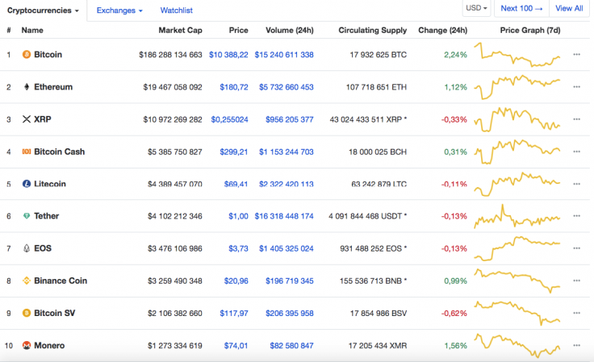Image resolution: width=594 pixels, height=362 pixels.
Task: Click Bitcoin market cap $186 288 134 663
Action: tap(170, 55)
